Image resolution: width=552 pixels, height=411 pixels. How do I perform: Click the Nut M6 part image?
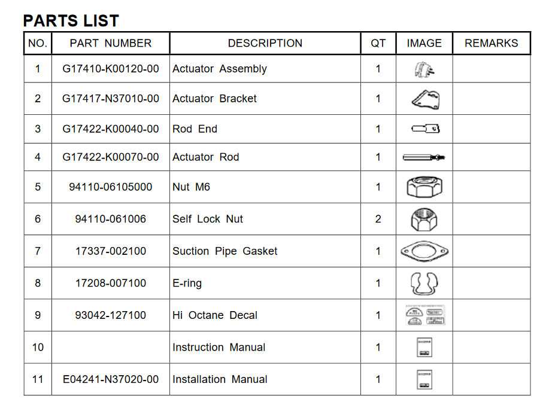pyautogui.click(x=424, y=187)
